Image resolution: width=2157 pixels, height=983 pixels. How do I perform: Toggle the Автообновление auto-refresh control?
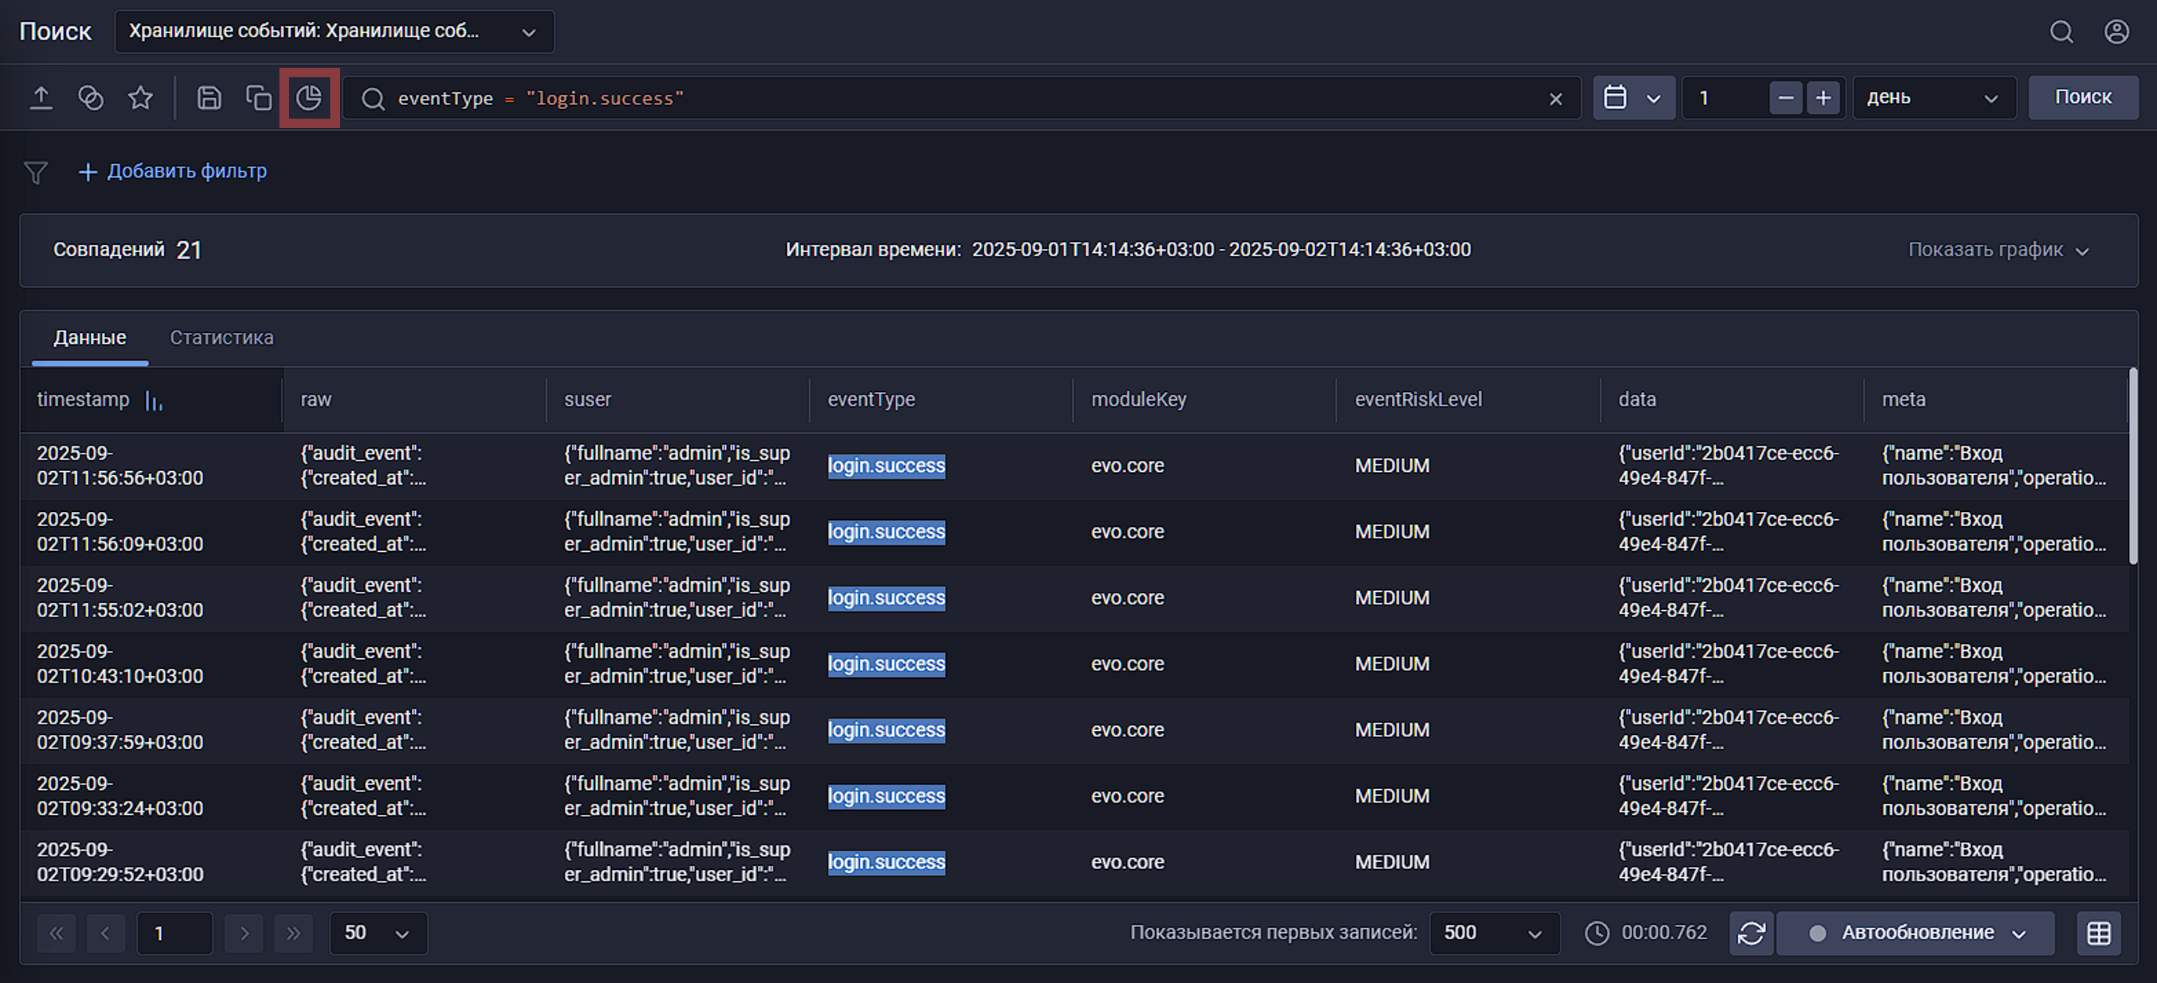(x=1916, y=933)
